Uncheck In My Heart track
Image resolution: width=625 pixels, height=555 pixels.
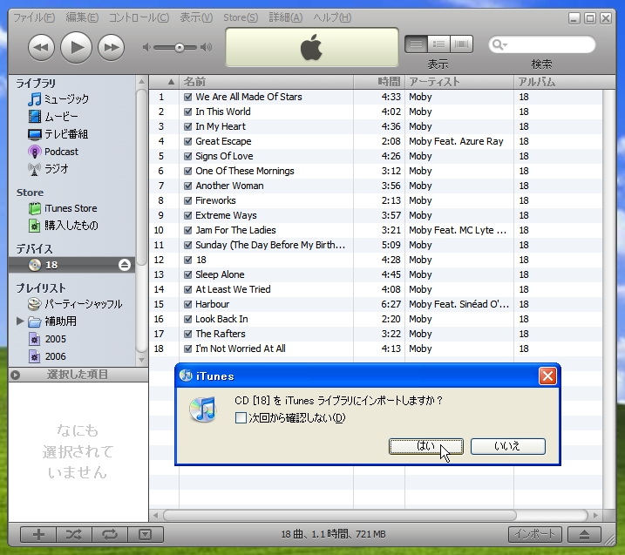pyautogui.click(x=188, y=126)
